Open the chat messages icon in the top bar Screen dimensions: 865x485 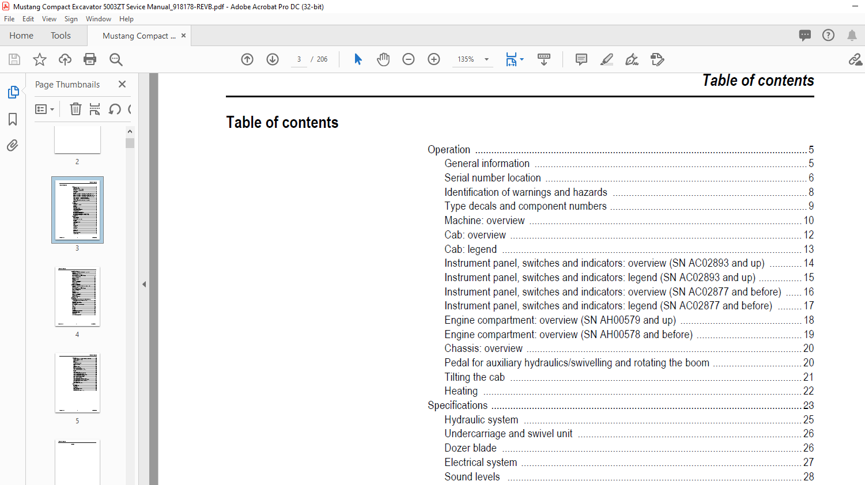805,35
